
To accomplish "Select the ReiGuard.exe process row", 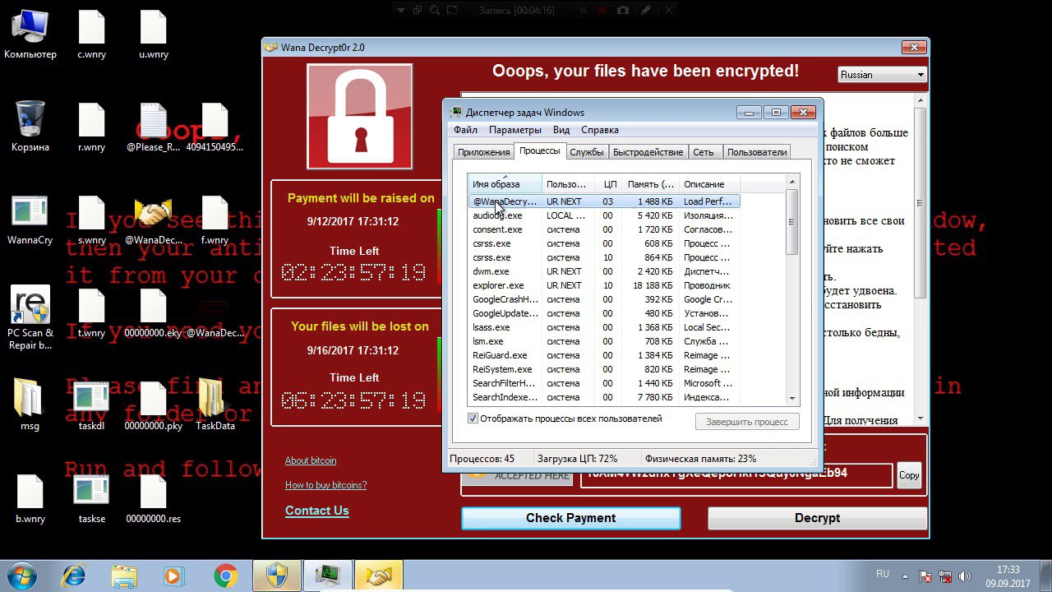I will (604, 355).
